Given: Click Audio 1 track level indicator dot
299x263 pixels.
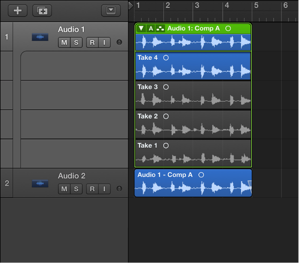Looking at the screenshot, I should [119, 42].
